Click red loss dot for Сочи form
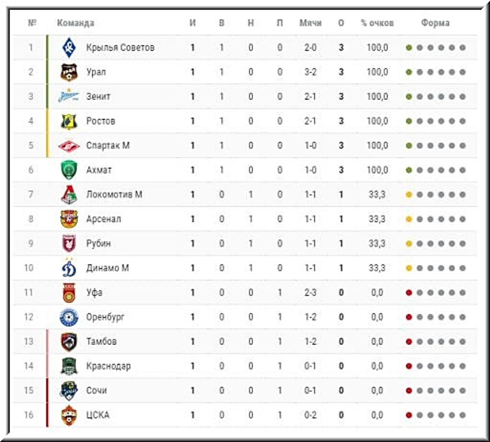This screenshot has width=490, height=442. point(409,390)
